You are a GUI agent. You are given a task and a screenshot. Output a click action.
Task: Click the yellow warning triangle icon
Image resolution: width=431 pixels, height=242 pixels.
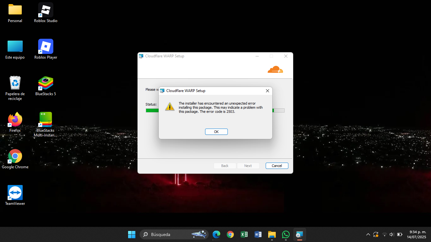[x=170, y=107]
